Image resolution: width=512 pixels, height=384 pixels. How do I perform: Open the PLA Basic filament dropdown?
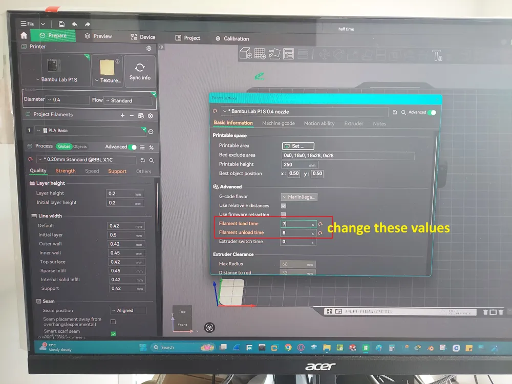coord(90,131)
